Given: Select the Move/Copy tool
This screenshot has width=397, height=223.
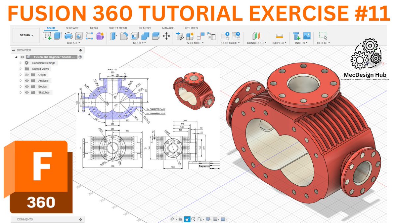Looking at the screenshot, I should click(x=166, y=36).
